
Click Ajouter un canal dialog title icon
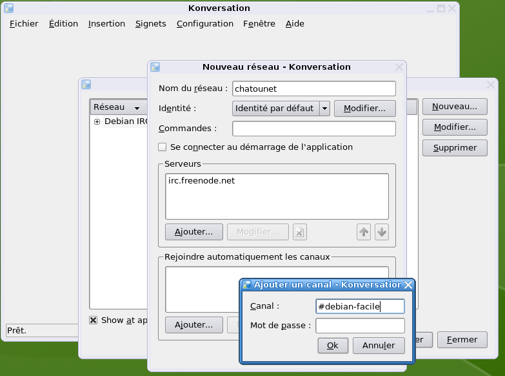tap(246, 285)
